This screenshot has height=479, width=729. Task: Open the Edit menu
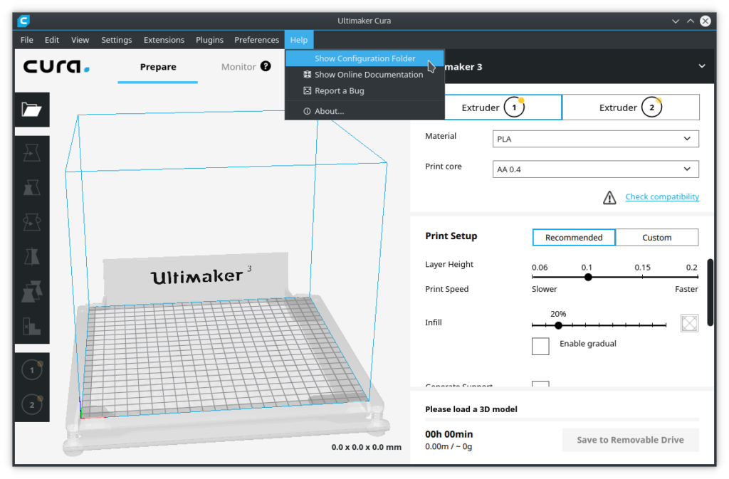click(51, 40)
